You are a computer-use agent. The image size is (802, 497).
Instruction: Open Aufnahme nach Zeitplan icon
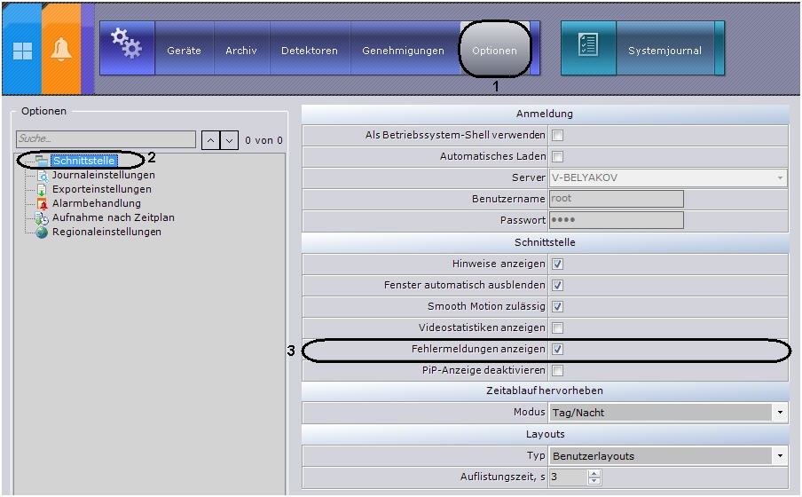coord(42,218)
